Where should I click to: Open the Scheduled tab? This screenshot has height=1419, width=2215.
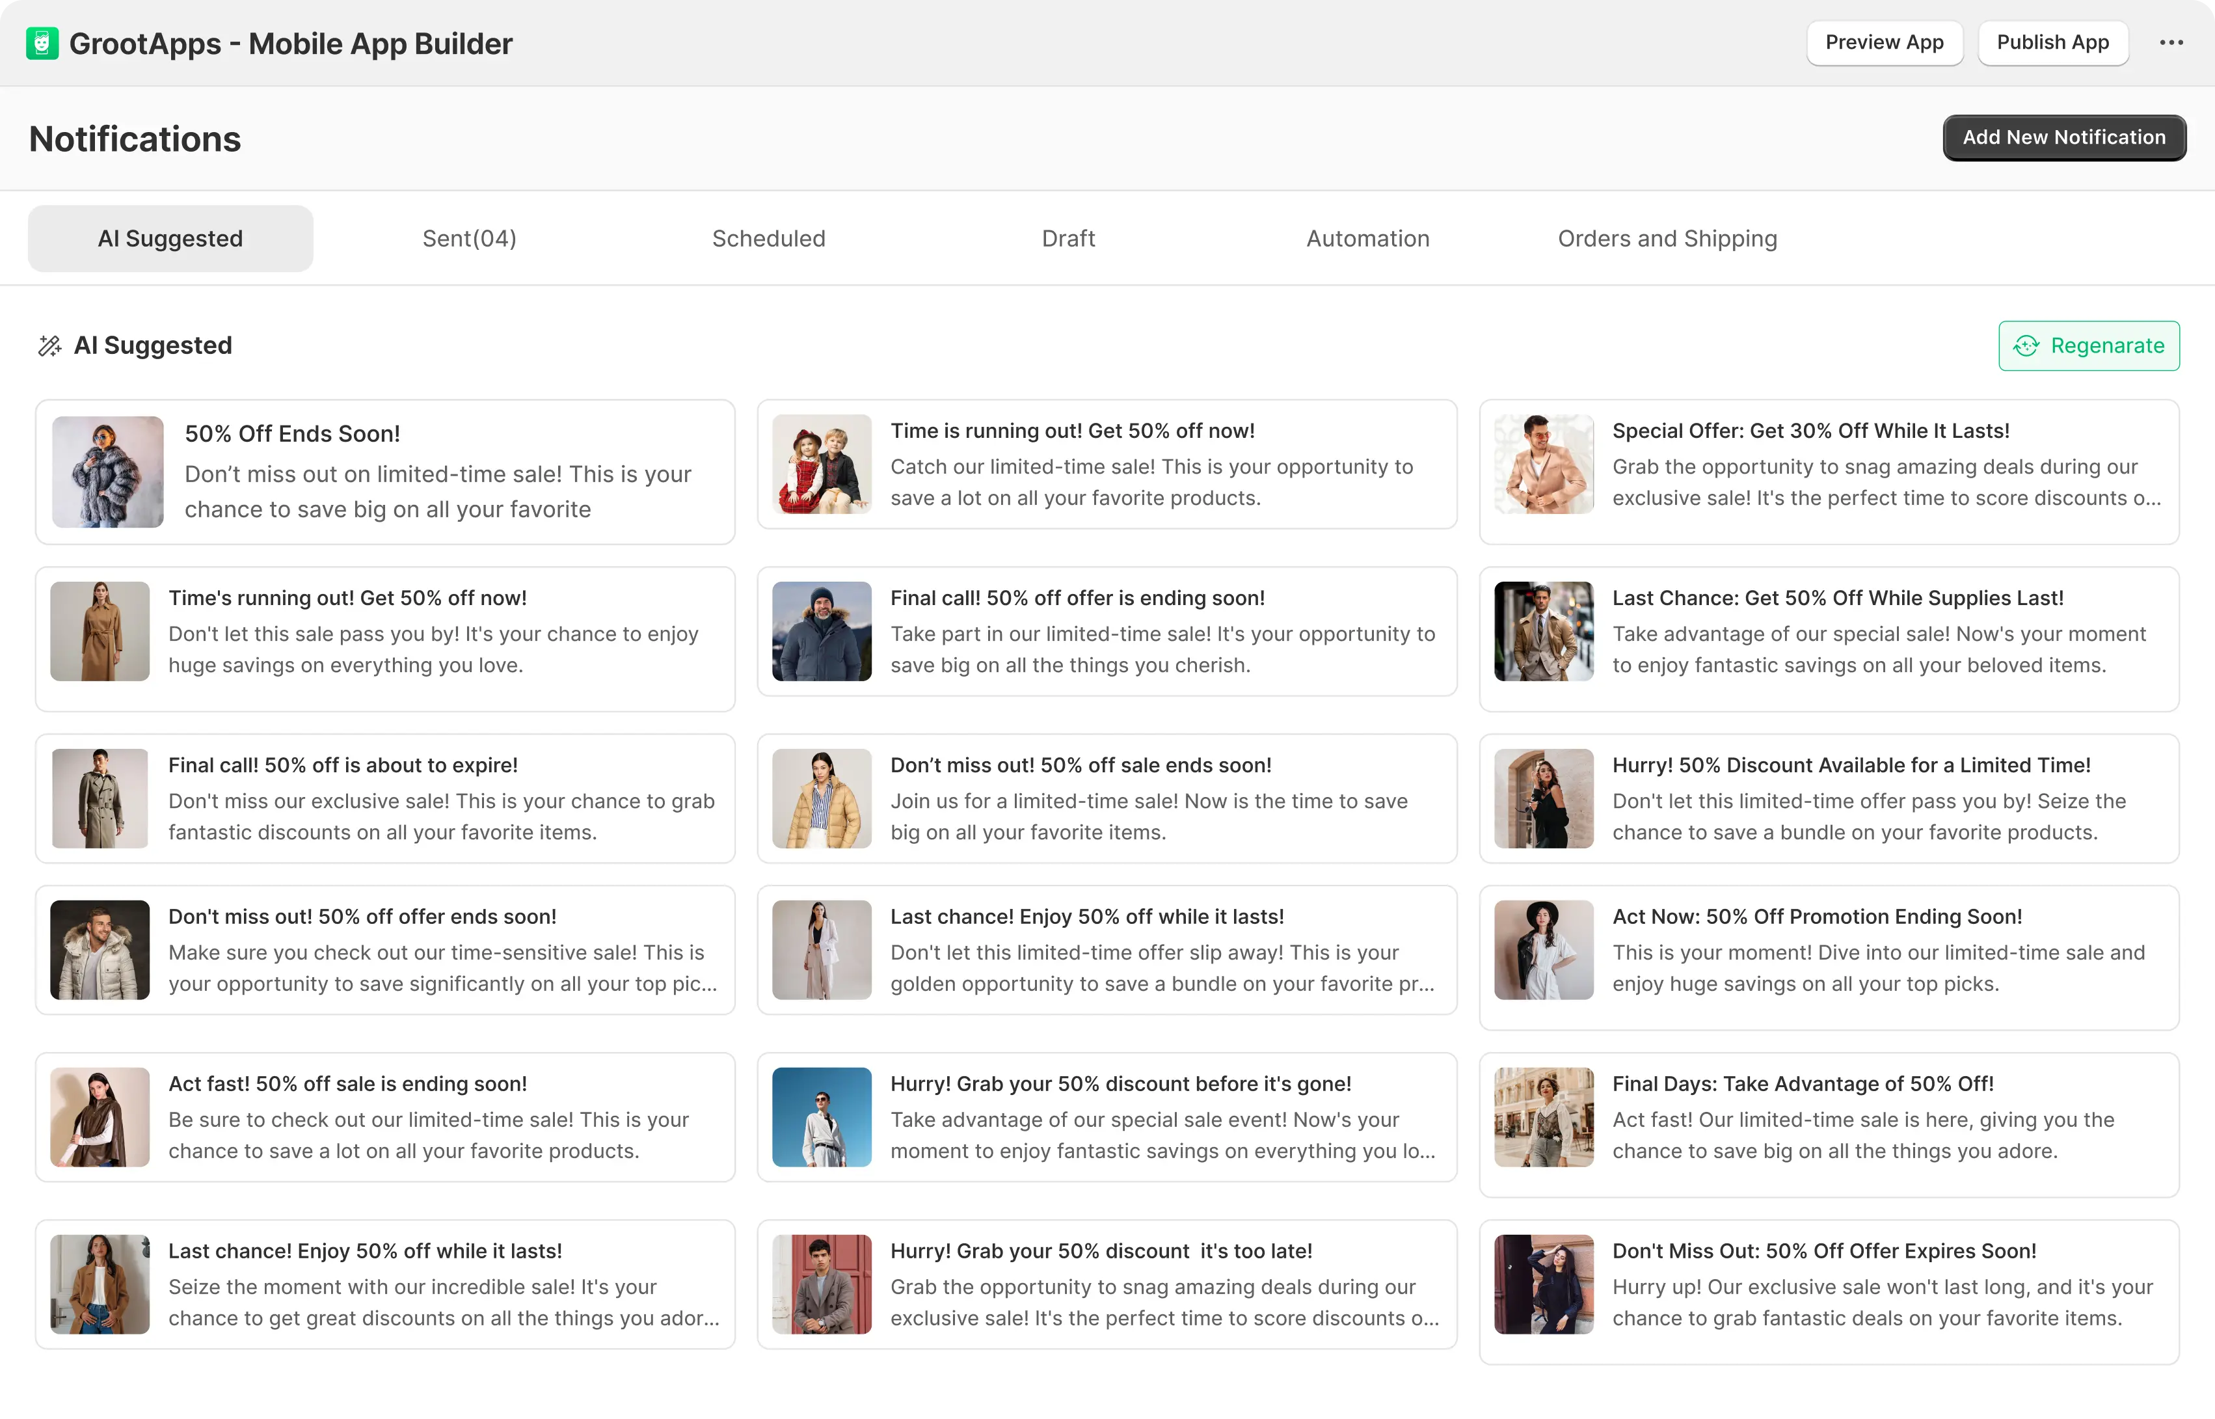pyautogui.click(x=768, y=237)
